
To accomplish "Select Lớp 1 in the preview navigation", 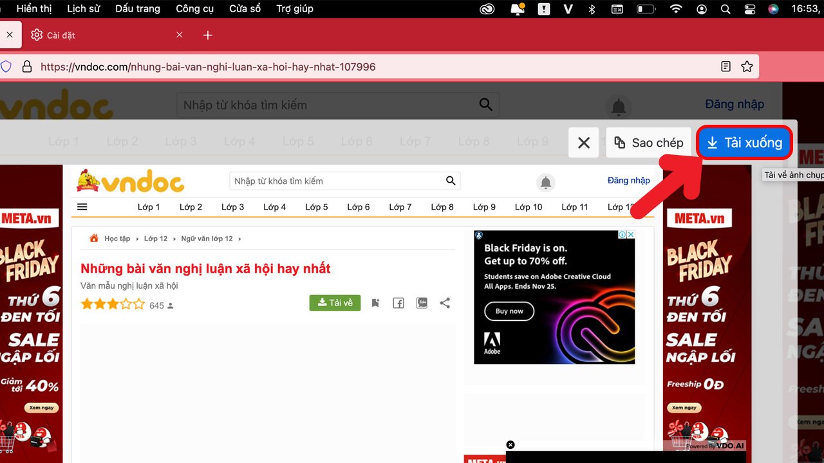I will 149,207.
